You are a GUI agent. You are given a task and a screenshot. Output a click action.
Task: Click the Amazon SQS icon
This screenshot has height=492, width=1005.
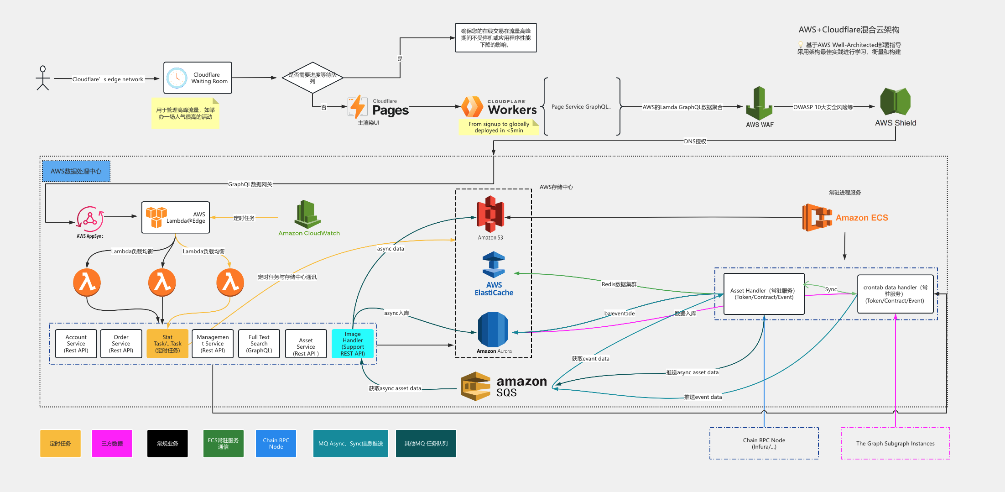coord(476,386)
